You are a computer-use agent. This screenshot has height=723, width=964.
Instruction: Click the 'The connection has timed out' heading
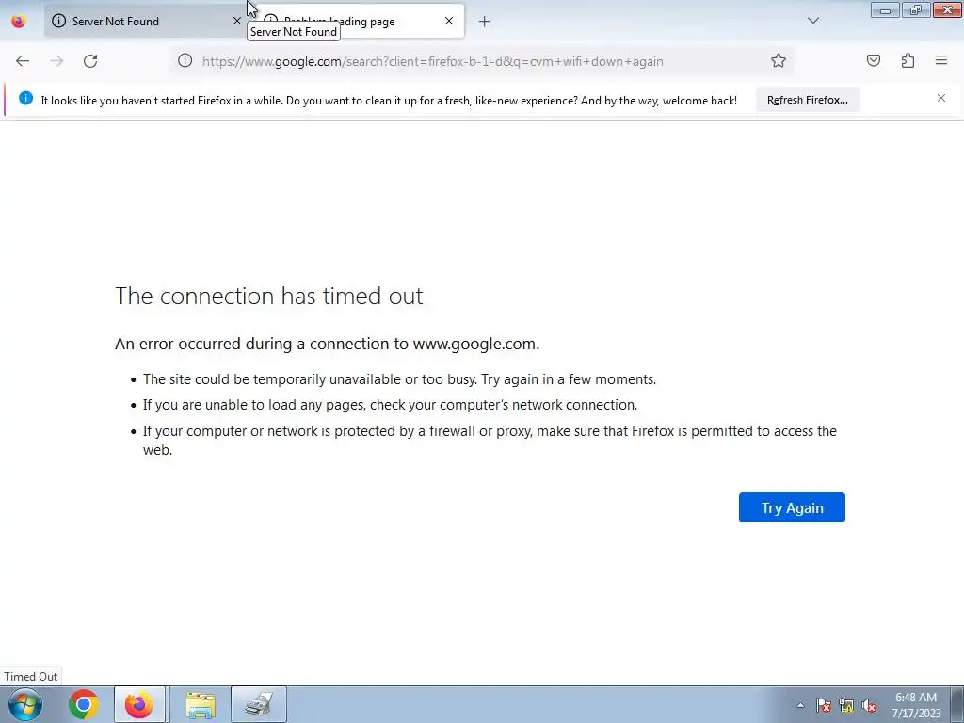pyautogui.click(x=268, y=296)
